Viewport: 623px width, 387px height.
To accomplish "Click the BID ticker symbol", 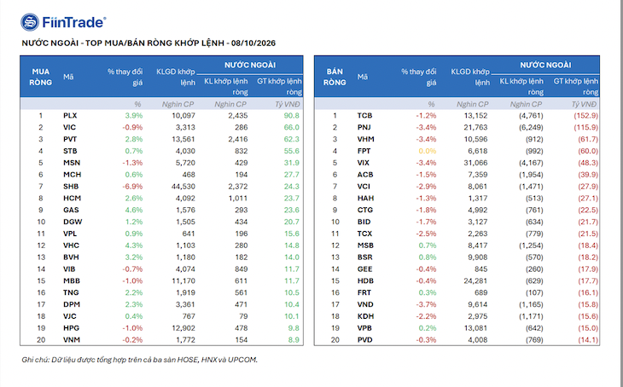I will coord(364,222).
